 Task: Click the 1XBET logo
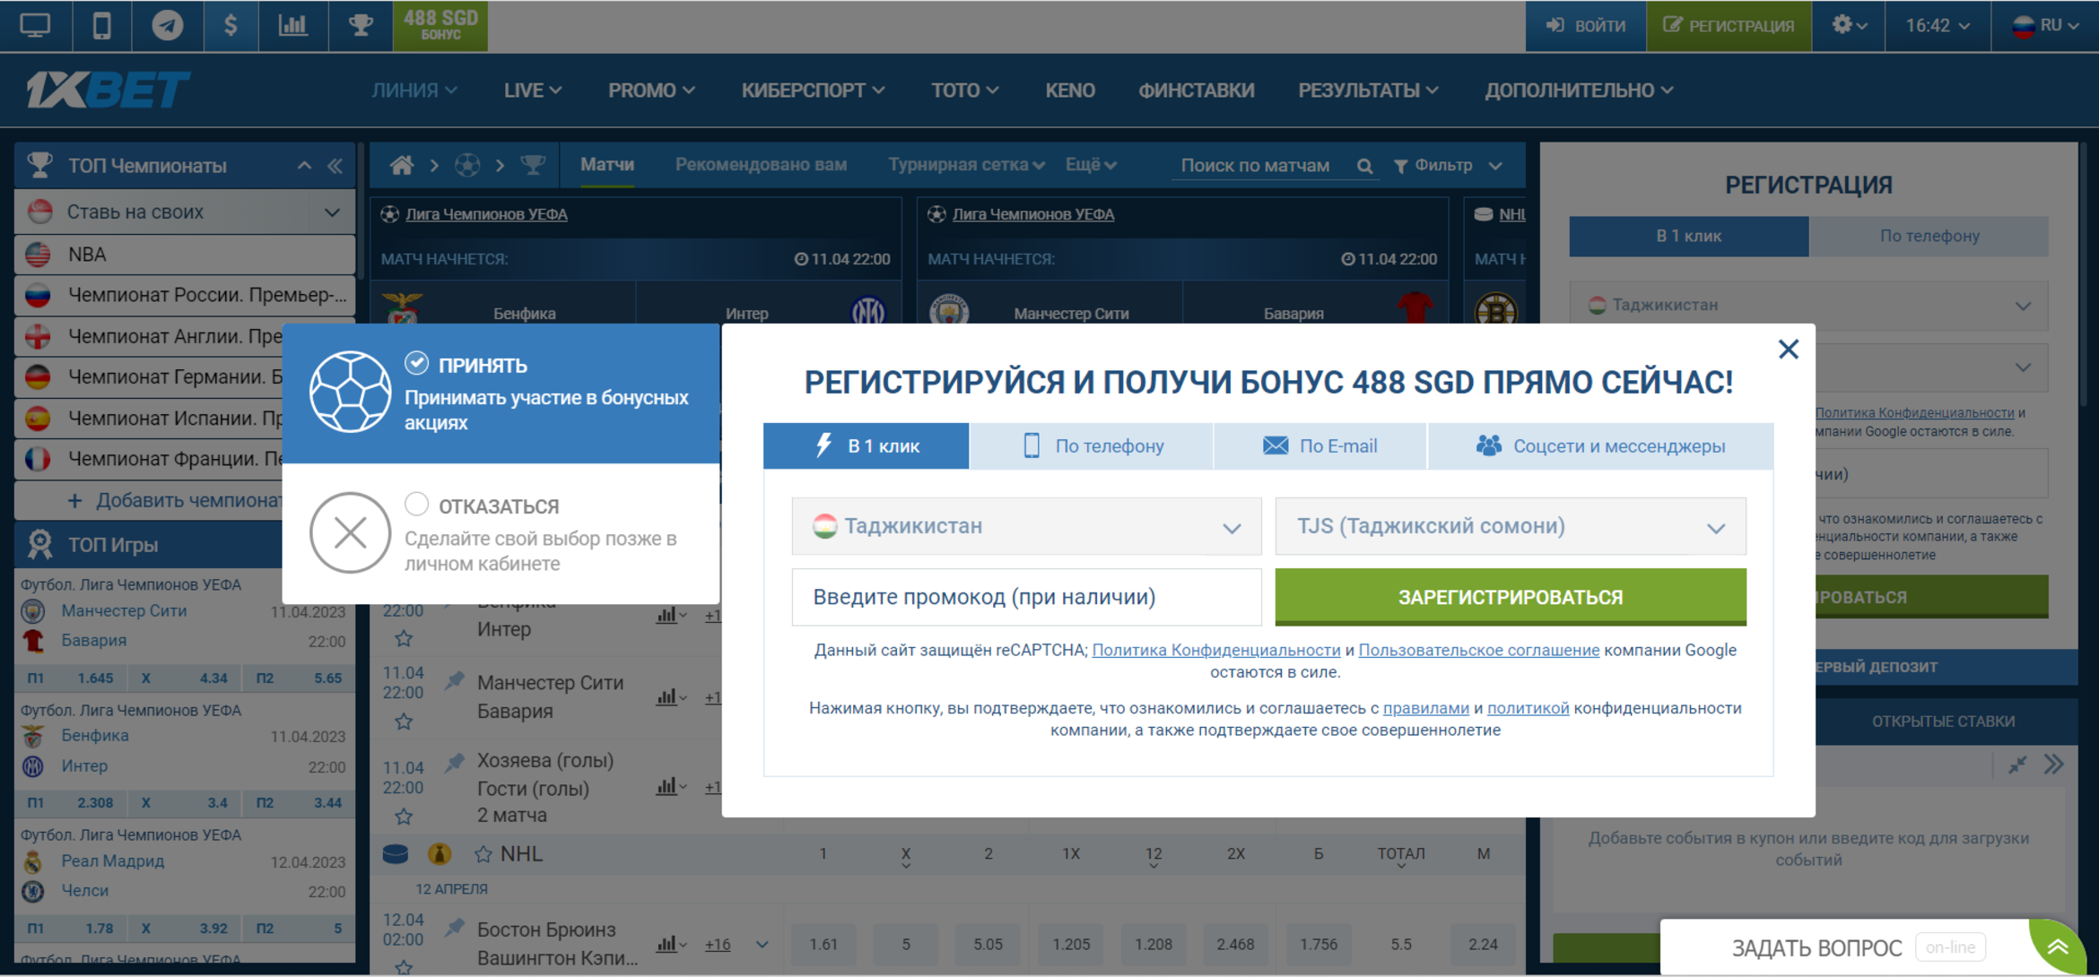108,90
